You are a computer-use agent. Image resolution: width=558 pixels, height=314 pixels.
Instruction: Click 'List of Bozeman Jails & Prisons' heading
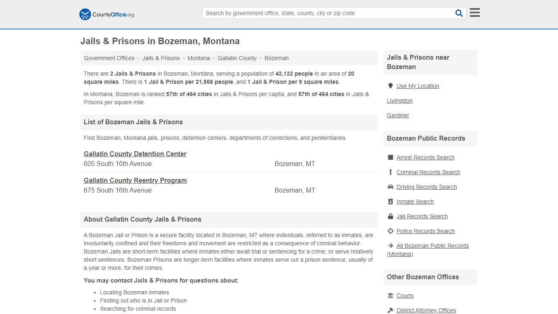(133, 122)
